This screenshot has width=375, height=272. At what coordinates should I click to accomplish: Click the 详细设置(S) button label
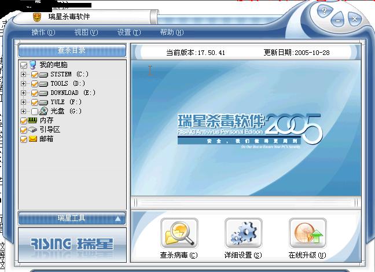pyautogui.click(x=243, y=255)
